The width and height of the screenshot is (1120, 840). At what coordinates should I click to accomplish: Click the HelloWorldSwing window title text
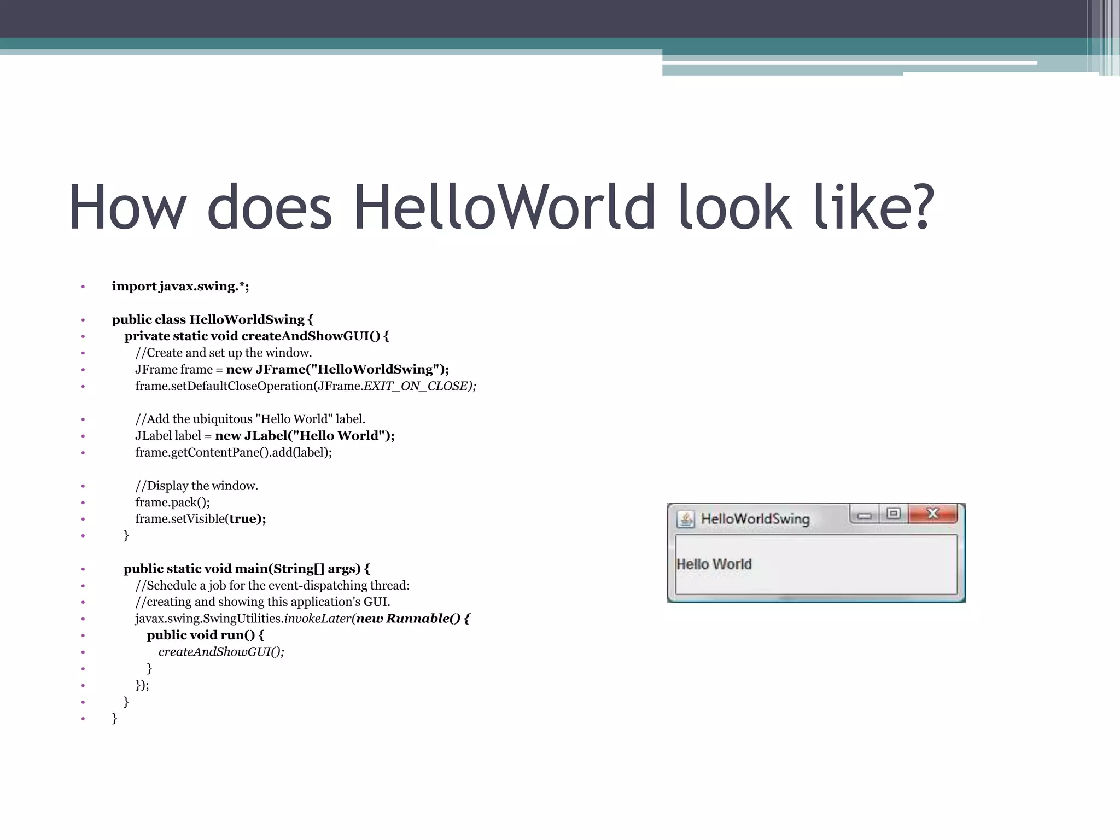point(755,518)
